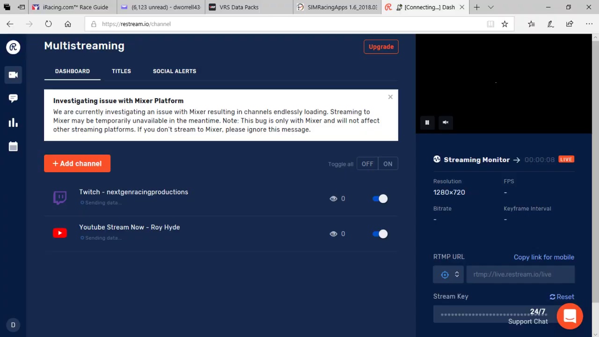This screenshot has height=337, width=599.
Task: Click the stream preview video area
Action: [x=504, y=84]
